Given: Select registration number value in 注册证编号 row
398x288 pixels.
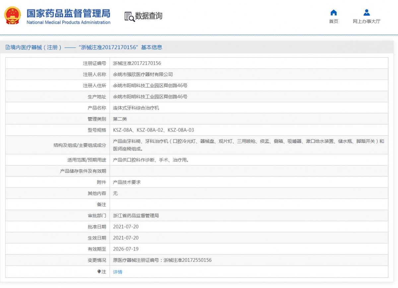Looking at the screenshot, I should 137,63.
